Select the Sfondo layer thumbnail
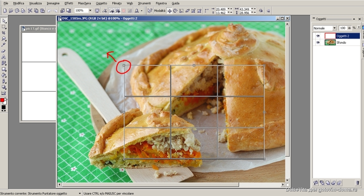364x196 pixels. point(330,42)
